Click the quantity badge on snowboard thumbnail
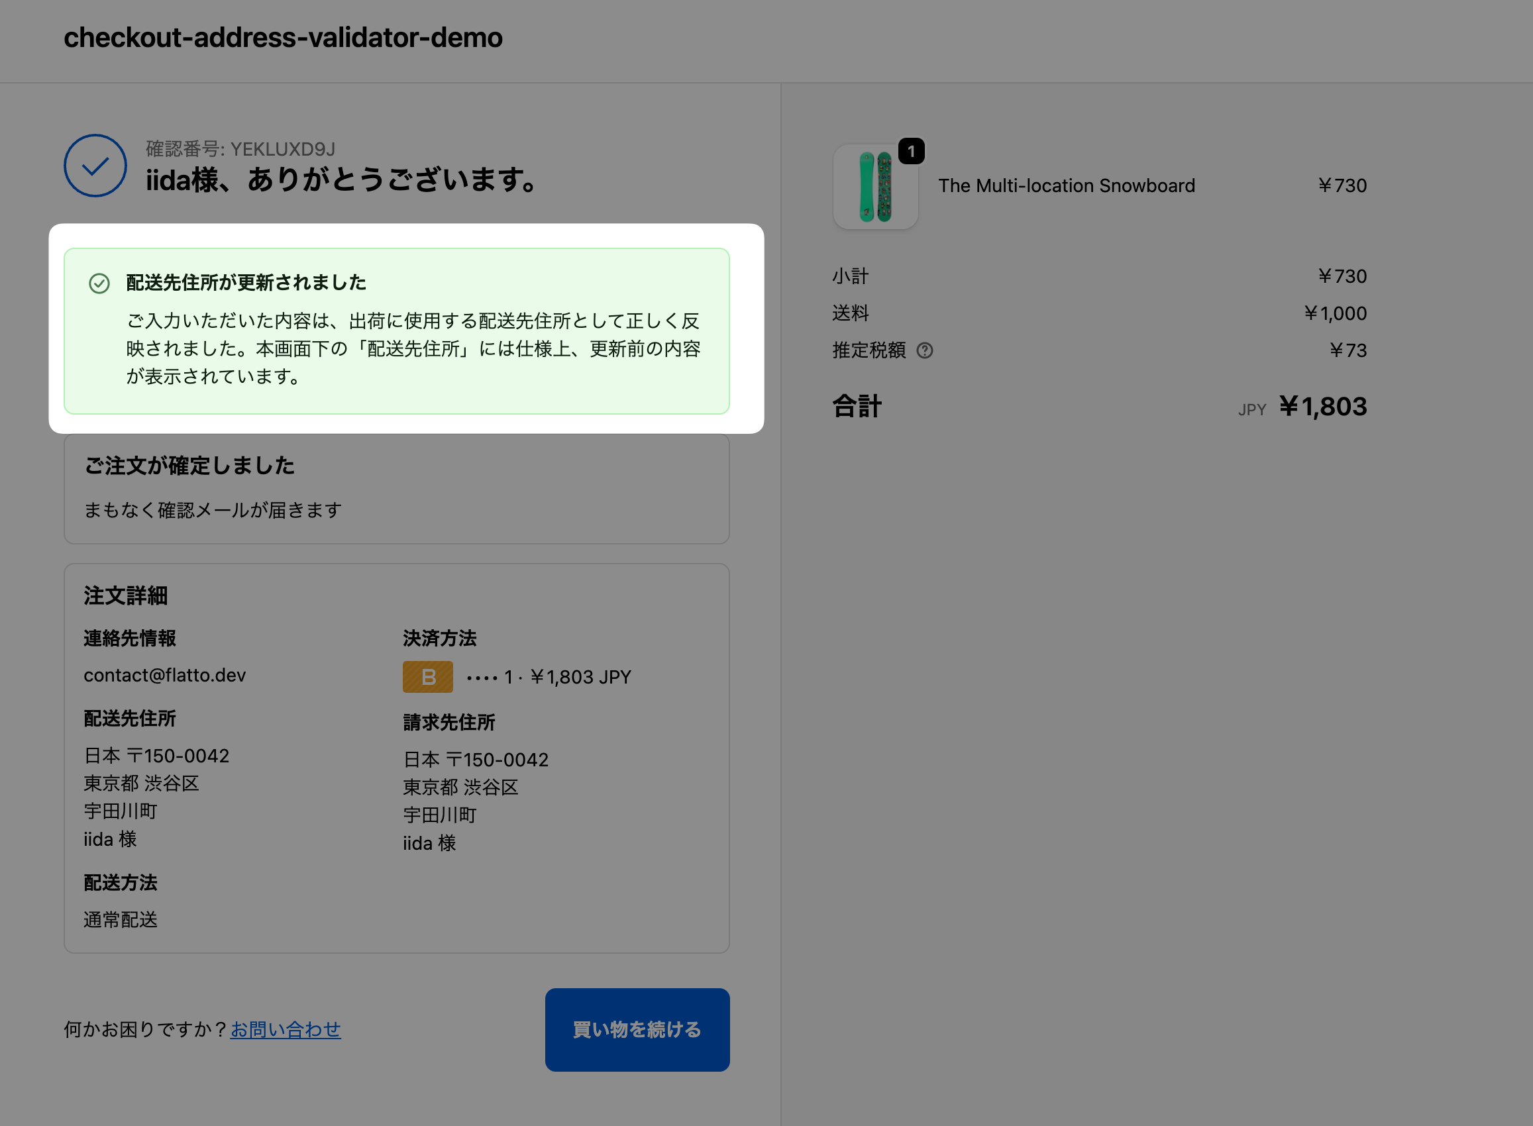 911,151
